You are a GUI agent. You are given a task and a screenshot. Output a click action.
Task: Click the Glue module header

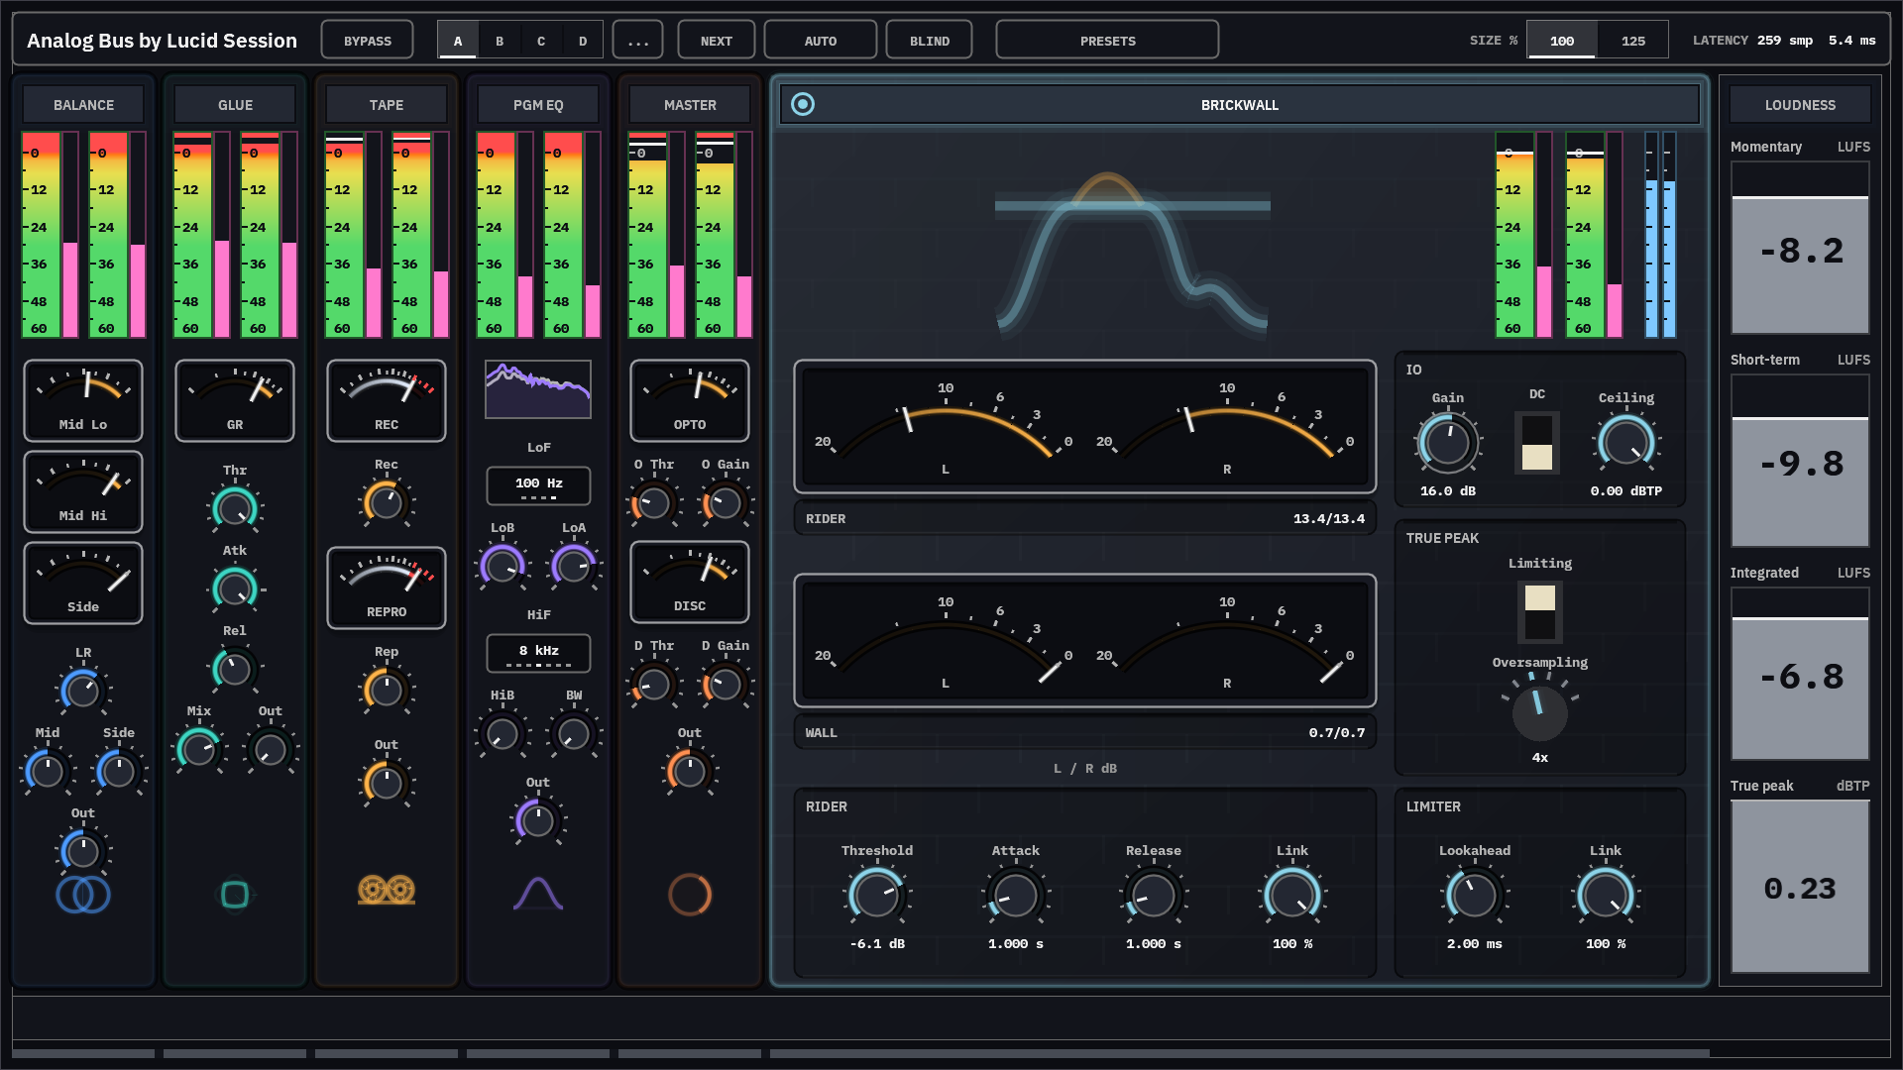coord(235,104)
